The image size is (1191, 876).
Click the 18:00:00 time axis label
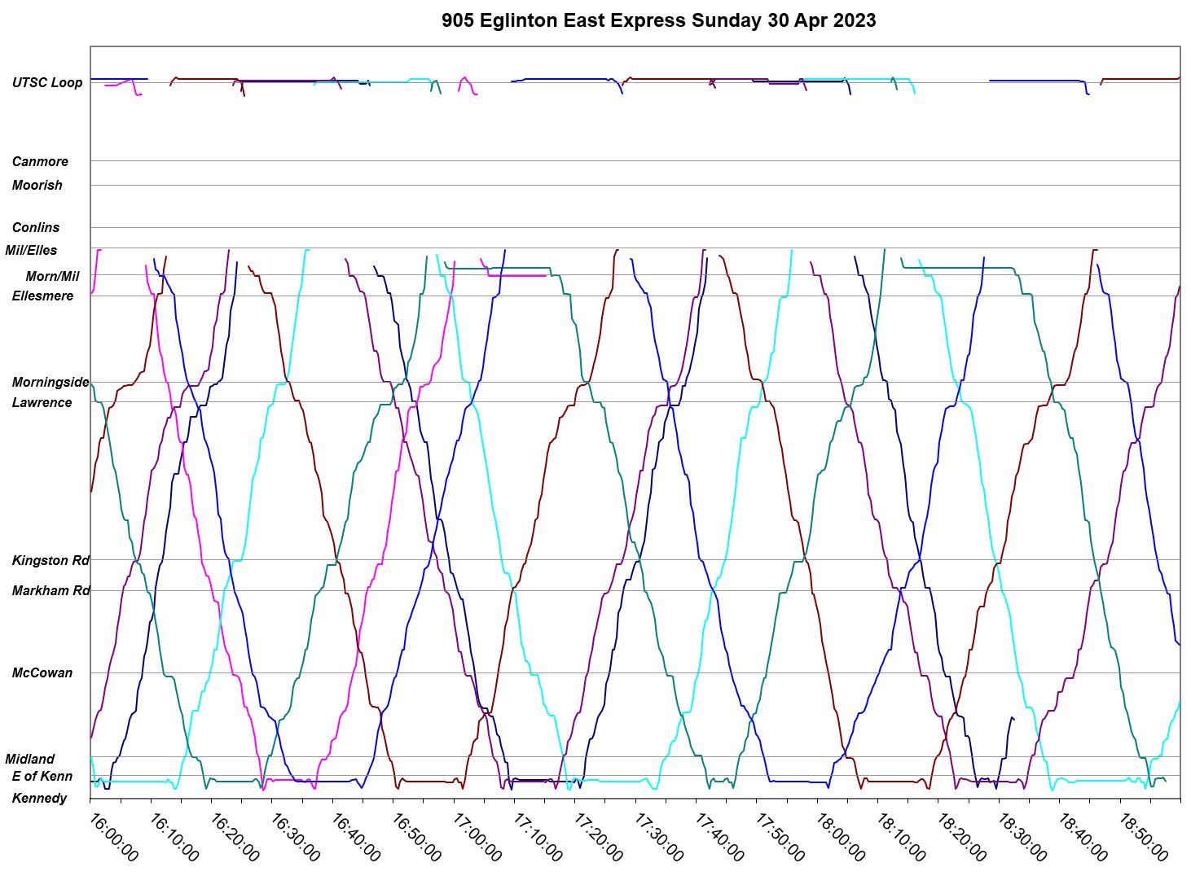tap(840, 836)
